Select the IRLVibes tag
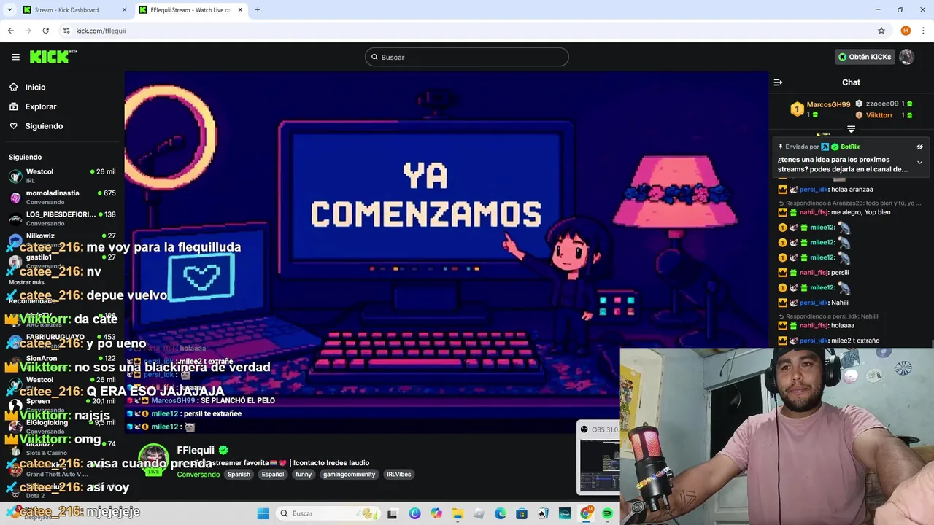 tap(398, 474)
